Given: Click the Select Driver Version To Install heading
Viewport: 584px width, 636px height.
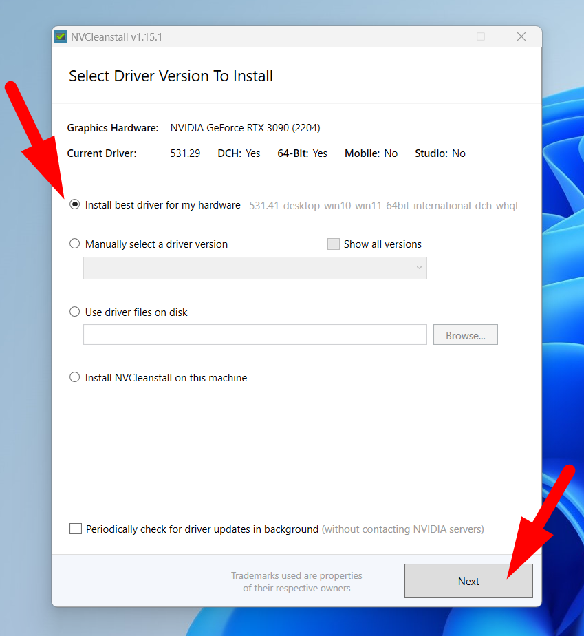Looking at the screenshot, I should click(171, 76).
